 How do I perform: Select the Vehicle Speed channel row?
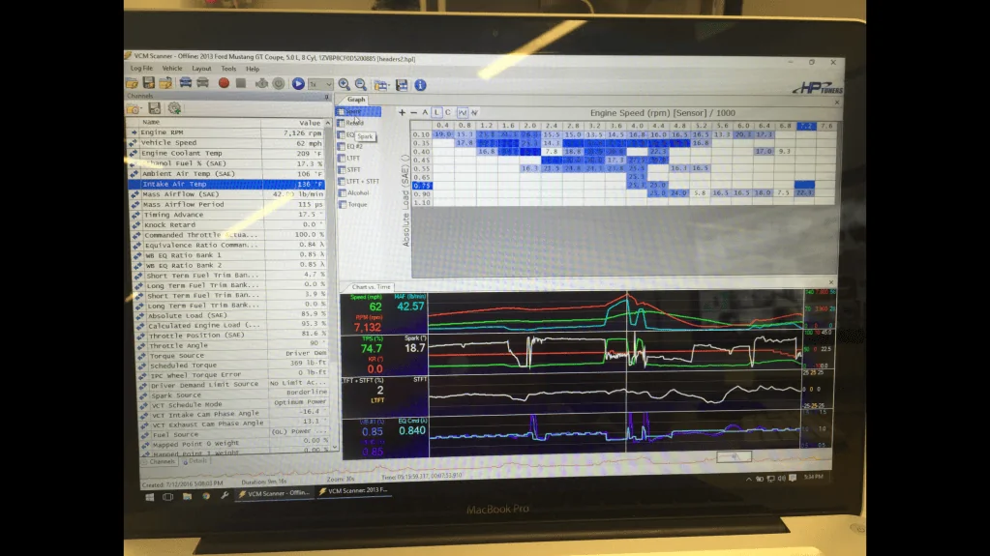click(227, 143)
